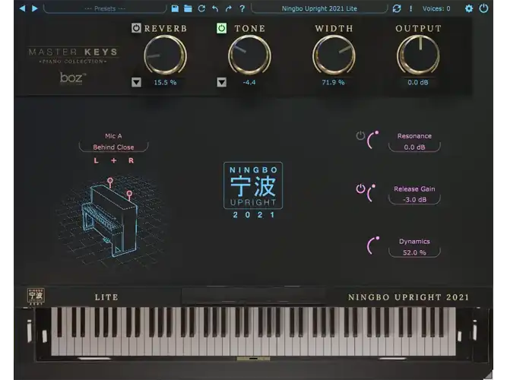Redo the last change

229,8
